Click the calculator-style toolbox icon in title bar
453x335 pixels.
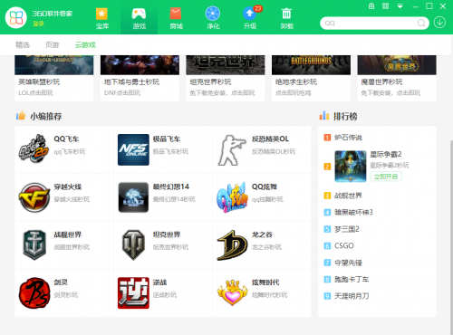pos(371,6)
